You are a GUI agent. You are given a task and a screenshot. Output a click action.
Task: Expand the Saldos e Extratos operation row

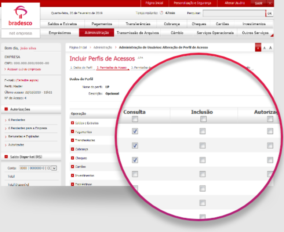(x=72, y=123)
